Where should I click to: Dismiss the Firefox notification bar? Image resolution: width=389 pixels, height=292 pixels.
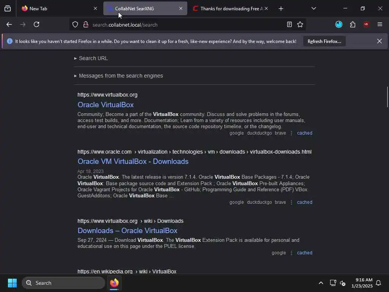tap(380, 41)
